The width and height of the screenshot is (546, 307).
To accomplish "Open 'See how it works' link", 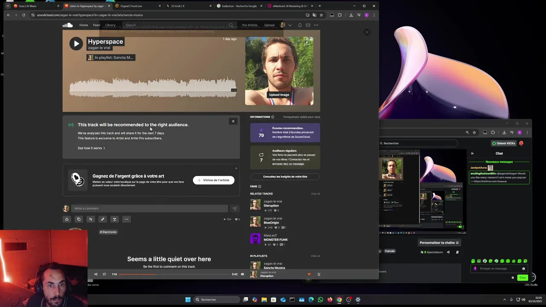I will 91,148.
